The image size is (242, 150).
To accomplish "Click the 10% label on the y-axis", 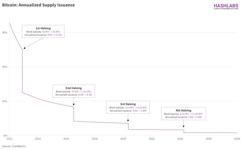I will pyautogui.click(x=5, y=101).
